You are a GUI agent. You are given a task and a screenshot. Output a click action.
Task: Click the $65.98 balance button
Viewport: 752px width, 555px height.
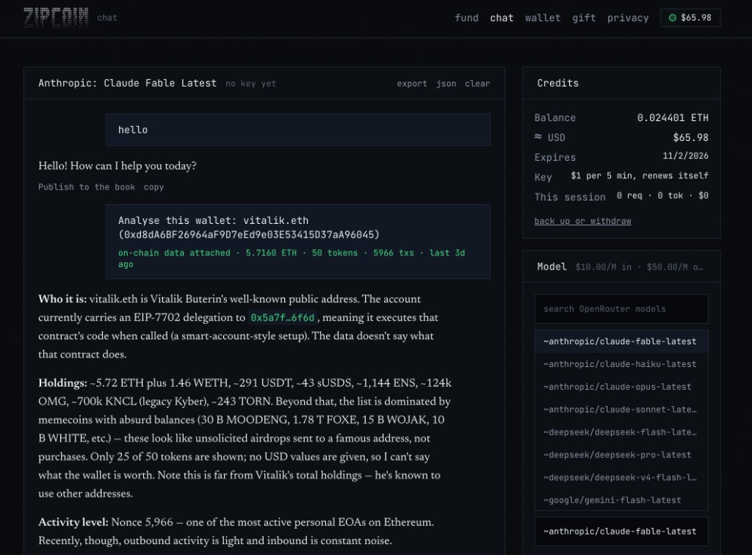click(690, 18)
